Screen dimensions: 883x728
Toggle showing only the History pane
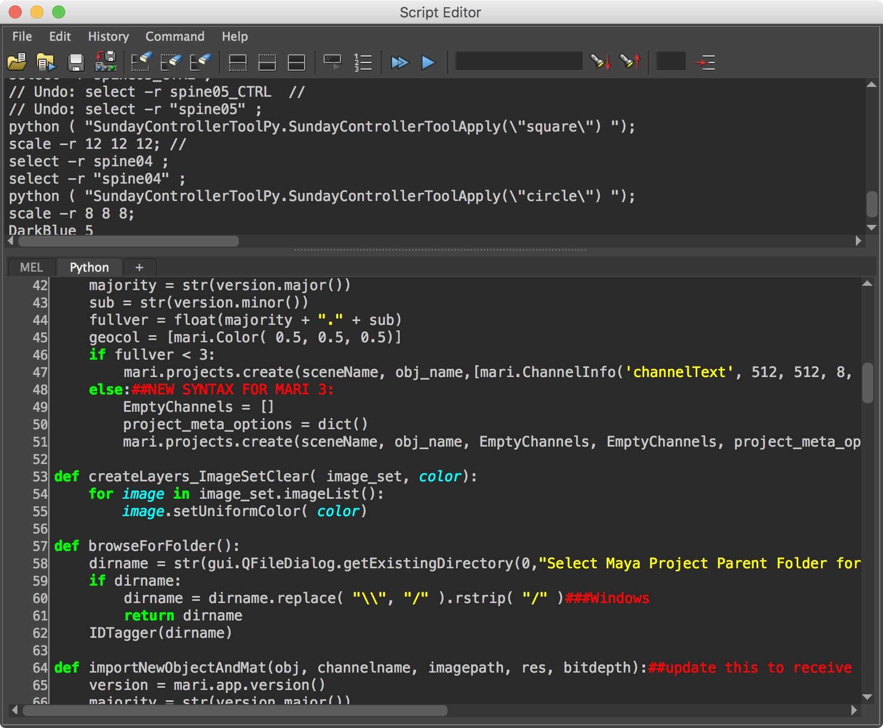pos(238,62)
